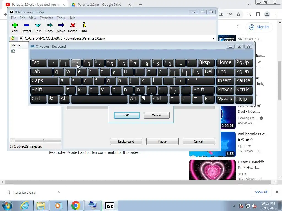This screenshot has width=282, height=211.
Task: Click the down arrow key on keyboard
Action: pos(186,99)
